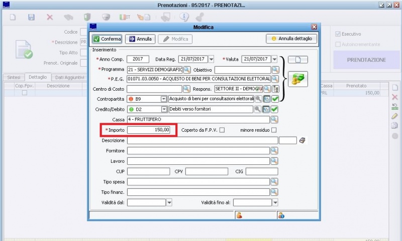Image resolution: width=402 pixels, height=241 pixels.
Task: Click the tree icon next to Respons.
Action: coord(275,89)
